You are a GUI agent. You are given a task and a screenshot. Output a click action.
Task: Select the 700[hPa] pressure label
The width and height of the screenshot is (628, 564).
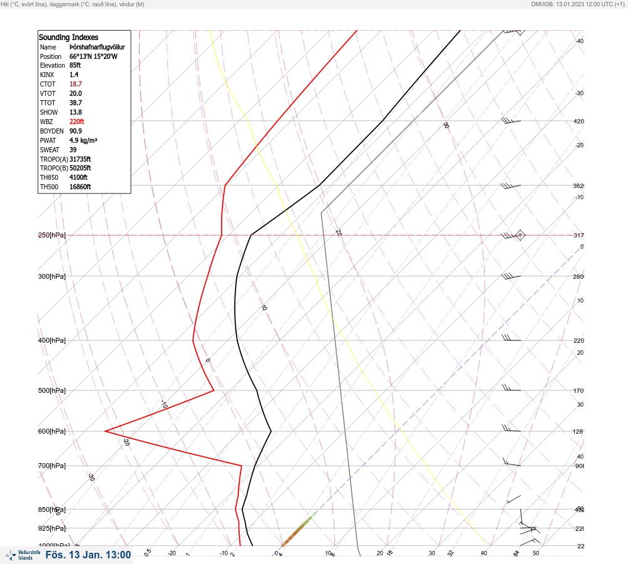52,466
